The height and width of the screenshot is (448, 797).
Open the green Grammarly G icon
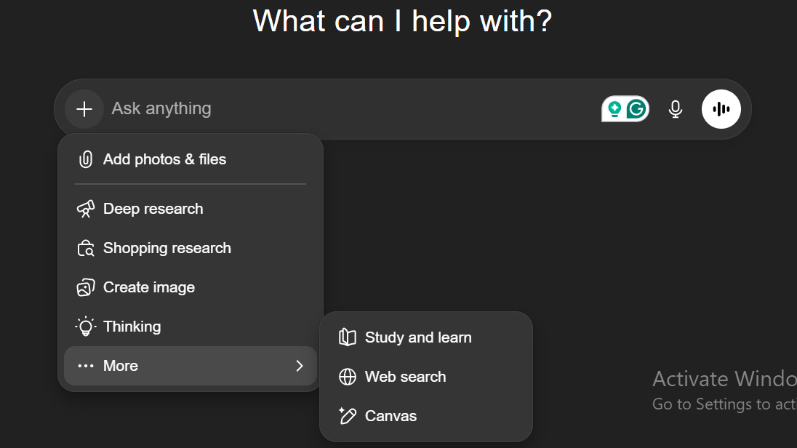click(636, 109)
